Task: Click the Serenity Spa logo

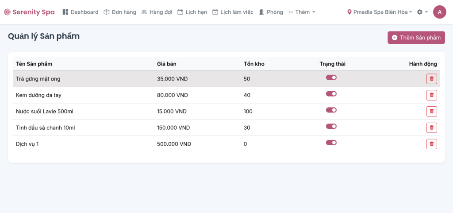Action: [29, 12]
